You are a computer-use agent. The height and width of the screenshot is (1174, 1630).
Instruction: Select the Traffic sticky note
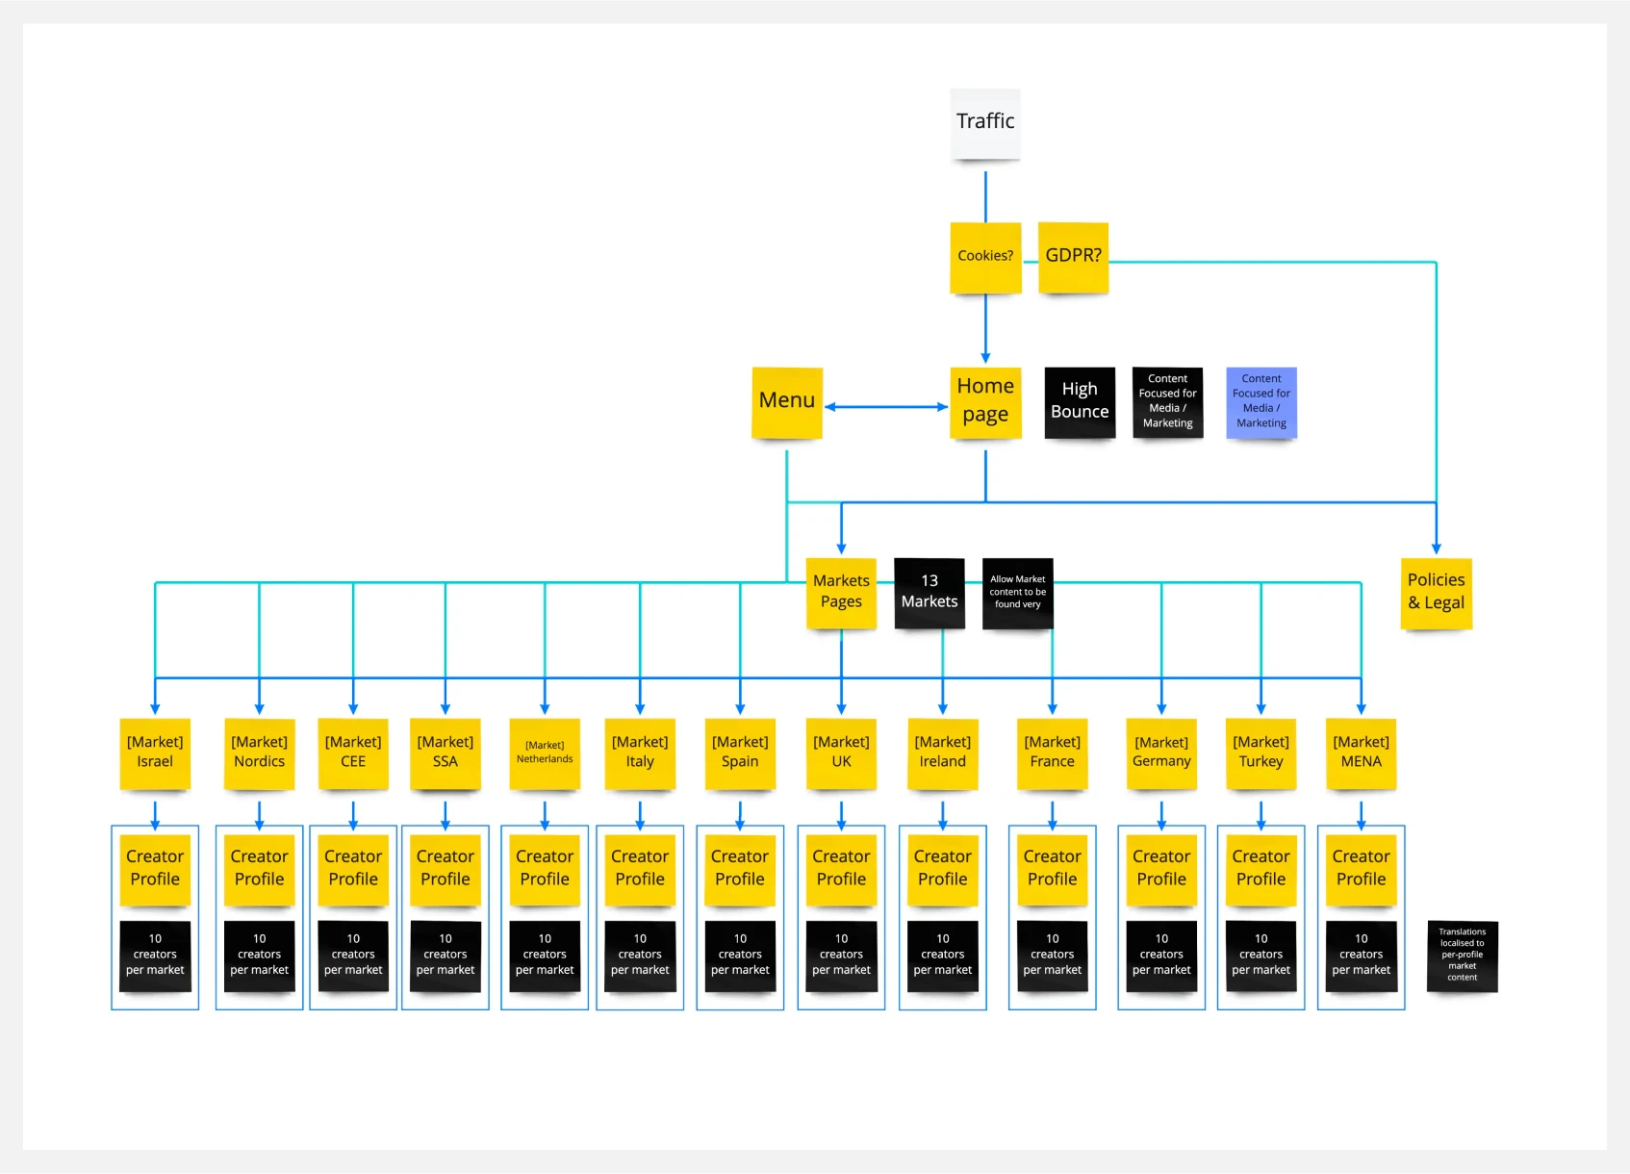click(985, 124)
